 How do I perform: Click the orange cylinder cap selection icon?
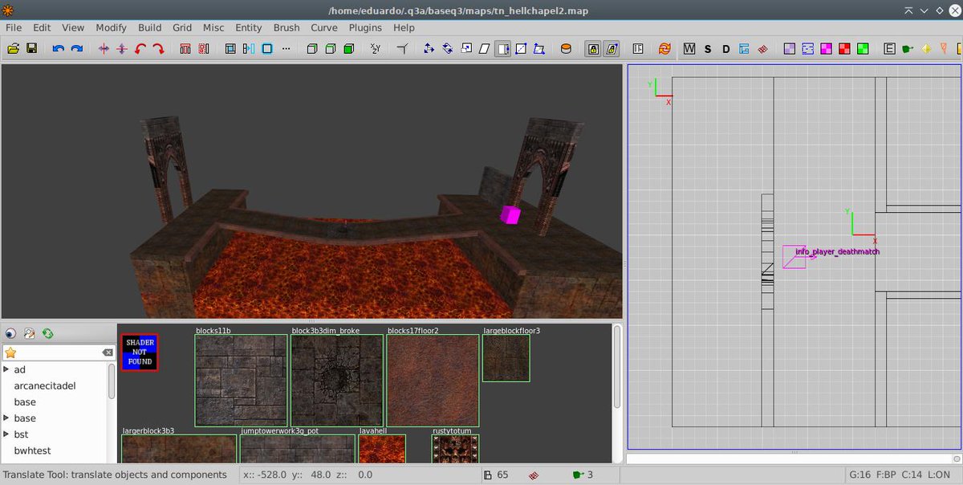566,49
